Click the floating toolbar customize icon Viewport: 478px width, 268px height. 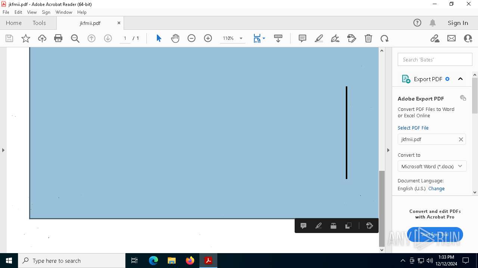point(370,226)
